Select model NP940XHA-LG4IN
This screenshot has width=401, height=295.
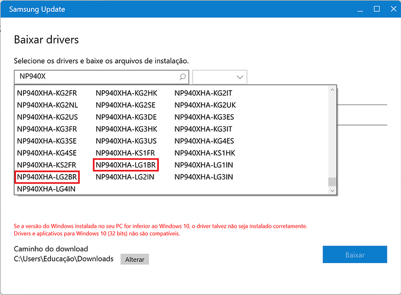[x=46, y=189]
